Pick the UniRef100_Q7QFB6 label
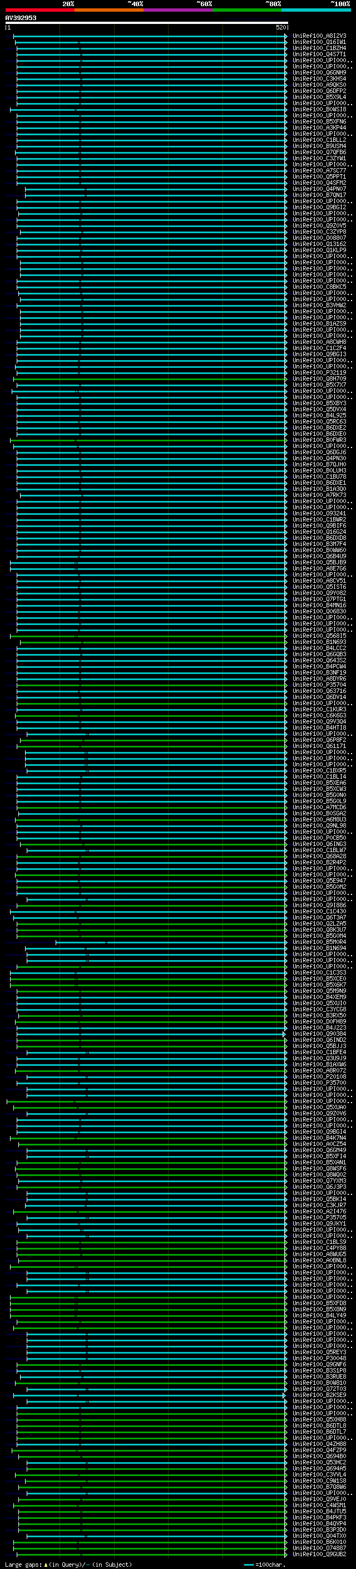 pyautogui.click(x=319, y=153)
